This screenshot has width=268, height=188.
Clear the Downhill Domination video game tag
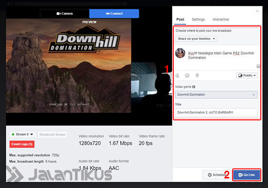254,94
